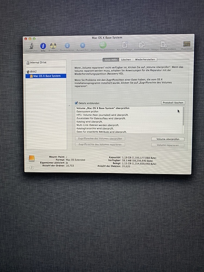Click the Volume überprüfen button
Image resolution: width=204 pixels, height=272 pixels.
click(x=168, y=139)
